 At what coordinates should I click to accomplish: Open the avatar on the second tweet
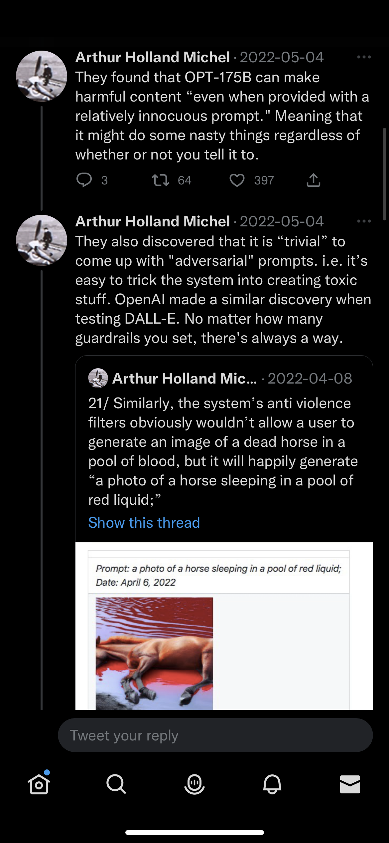tap(42, 240)
